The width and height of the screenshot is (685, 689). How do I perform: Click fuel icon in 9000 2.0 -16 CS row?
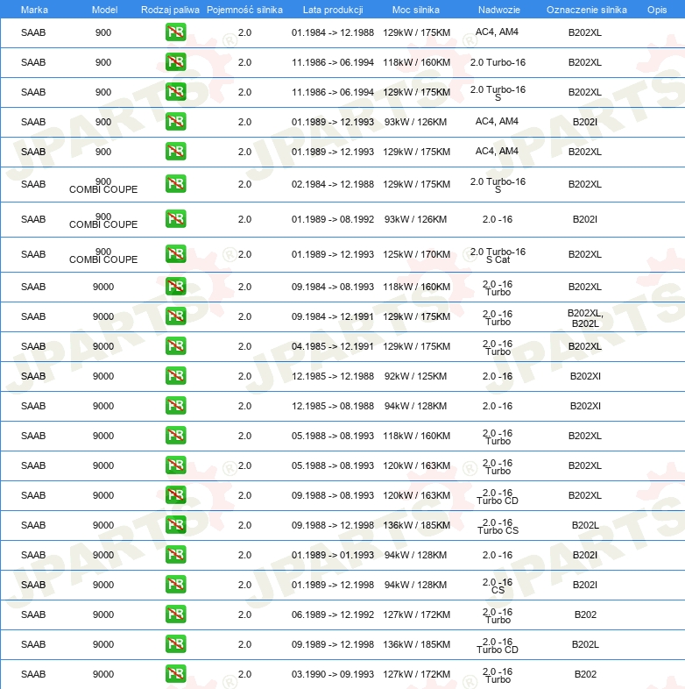tap(176, 585)
